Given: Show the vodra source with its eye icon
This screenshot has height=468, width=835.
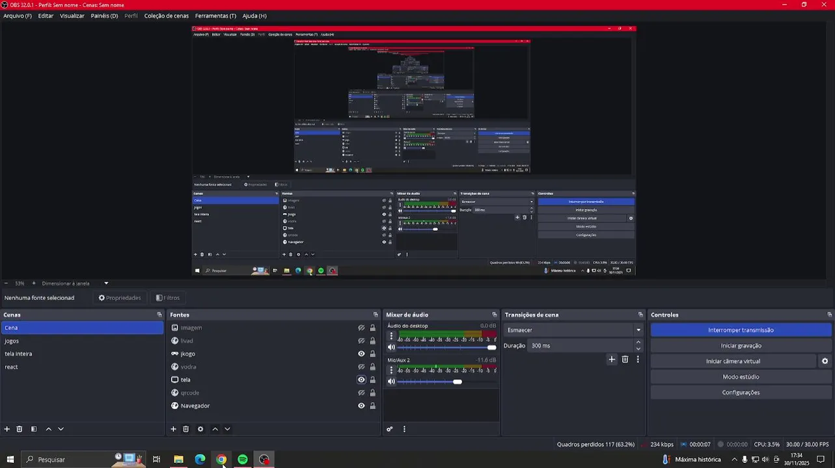Looking at the screenshot, I should (x=361, y=367).
